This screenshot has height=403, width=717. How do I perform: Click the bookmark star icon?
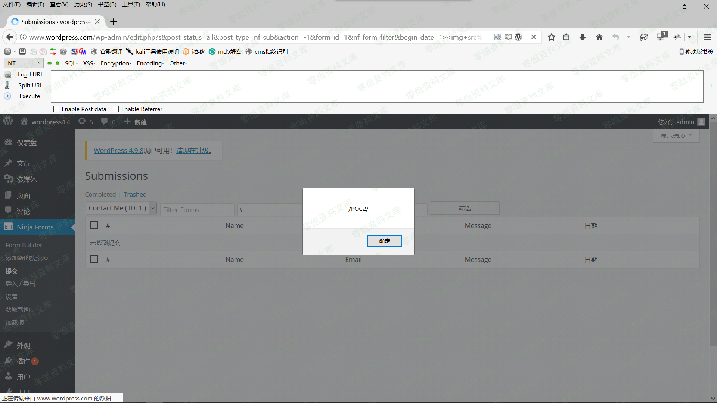coord(551,37)
